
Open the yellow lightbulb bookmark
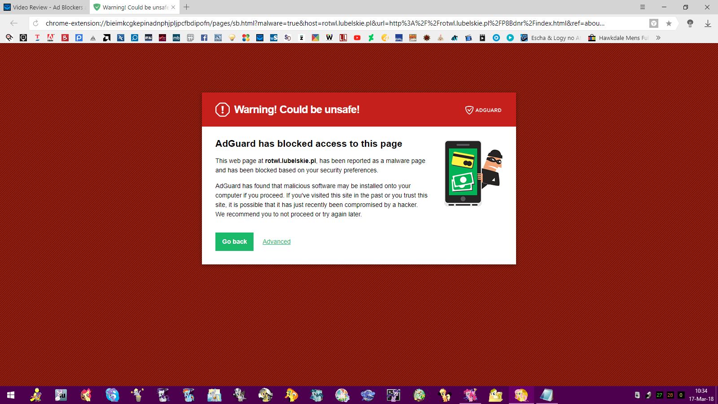232,38
